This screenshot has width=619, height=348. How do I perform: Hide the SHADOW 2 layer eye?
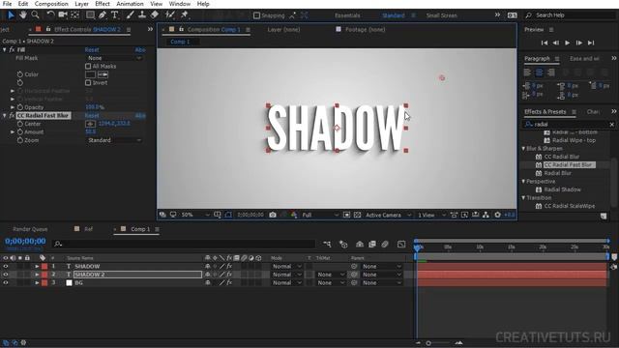tap(6, 275)
